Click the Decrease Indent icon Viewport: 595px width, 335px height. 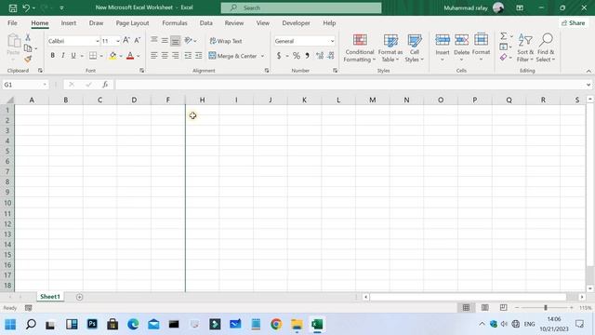188,56
